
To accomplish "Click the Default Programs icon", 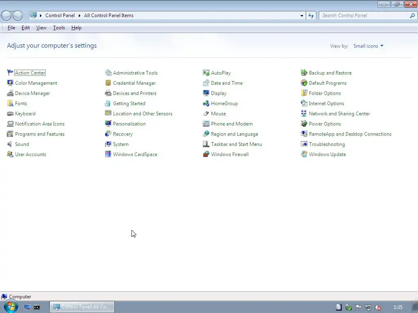I will [304, 83].
